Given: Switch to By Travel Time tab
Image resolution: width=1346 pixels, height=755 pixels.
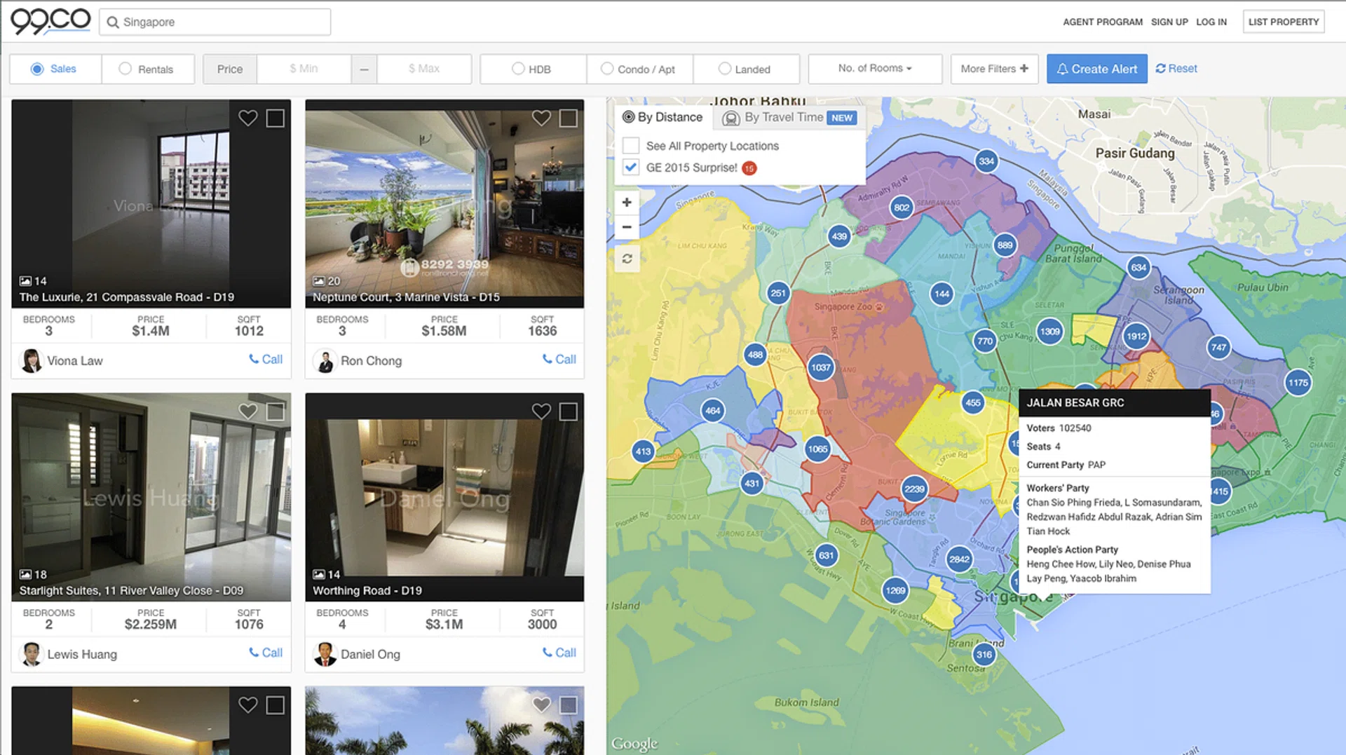Looking at the screenshot, I should point(784,117).
